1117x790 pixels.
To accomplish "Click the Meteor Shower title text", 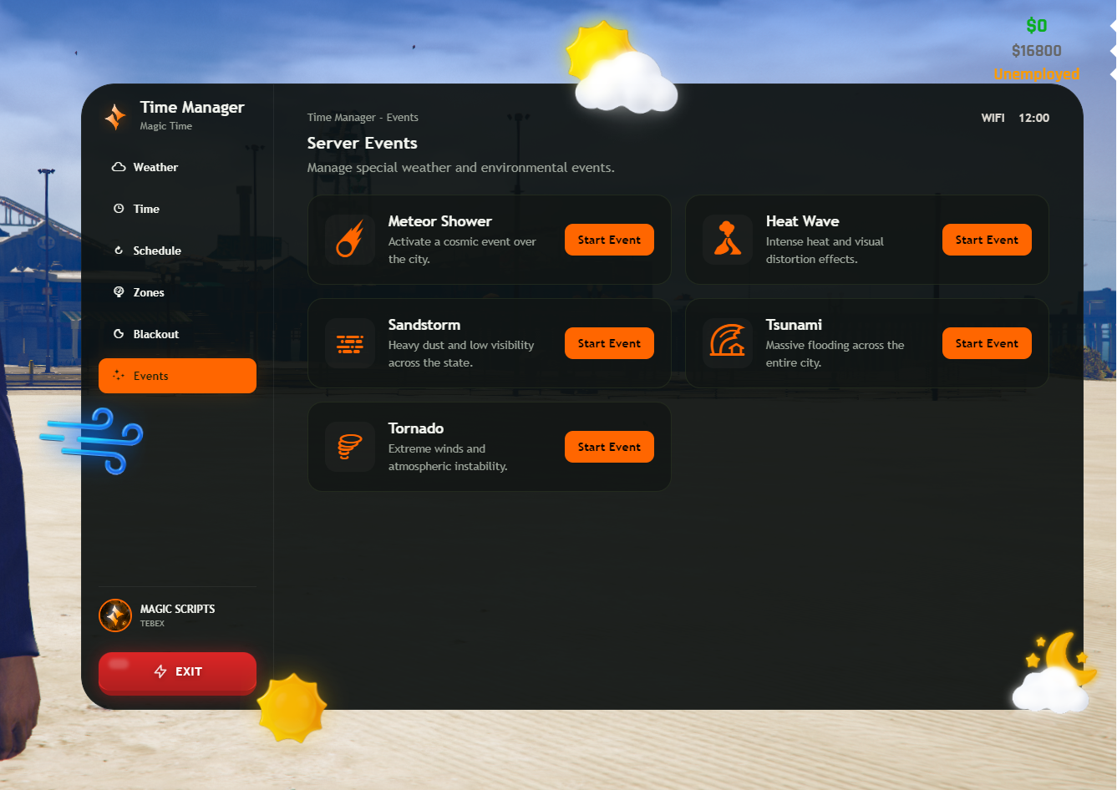I will [439, 221].
